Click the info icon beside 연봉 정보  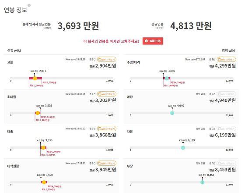(x=29, y=5)
